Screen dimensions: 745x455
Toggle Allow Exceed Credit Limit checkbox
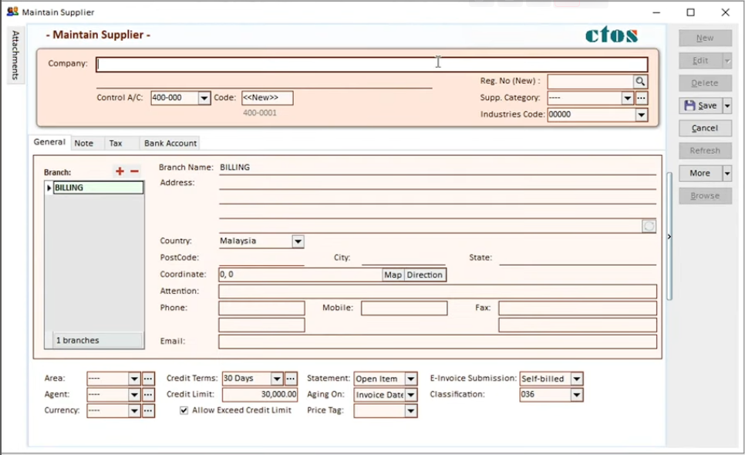coord(184,410)
